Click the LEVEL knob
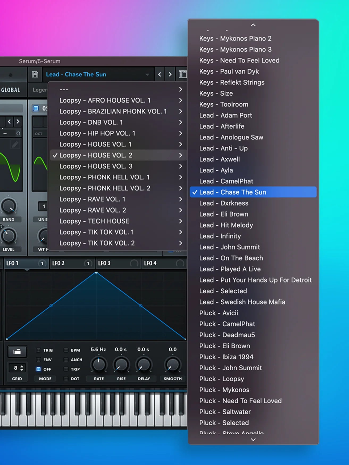The image size is (349, 465). point(9,236)
